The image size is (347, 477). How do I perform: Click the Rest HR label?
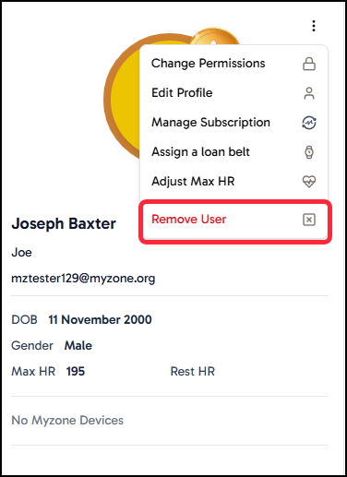click(193, 372)
